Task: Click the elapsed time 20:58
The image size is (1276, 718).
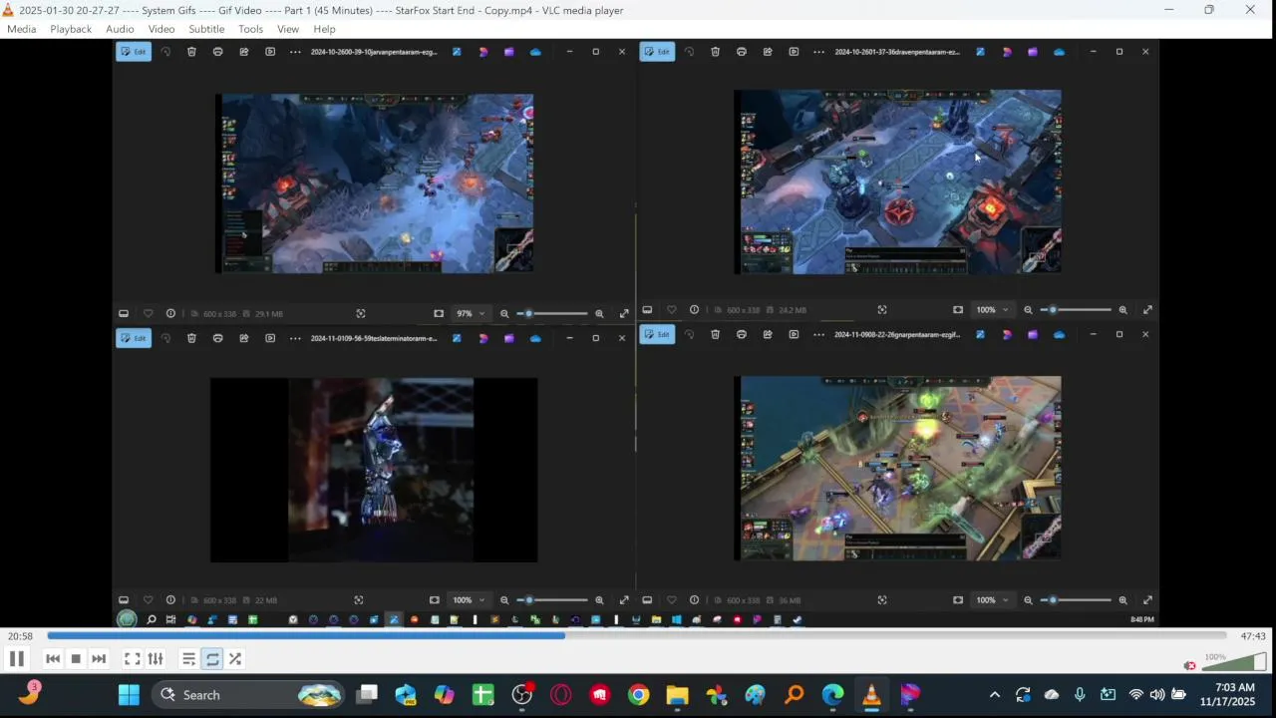Action: coord(20,636)
